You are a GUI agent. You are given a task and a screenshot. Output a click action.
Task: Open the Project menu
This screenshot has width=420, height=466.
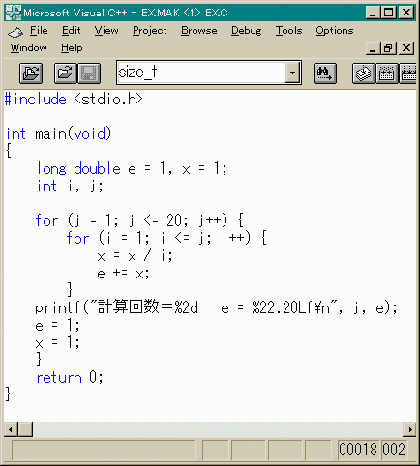click(x=150, y=31)
